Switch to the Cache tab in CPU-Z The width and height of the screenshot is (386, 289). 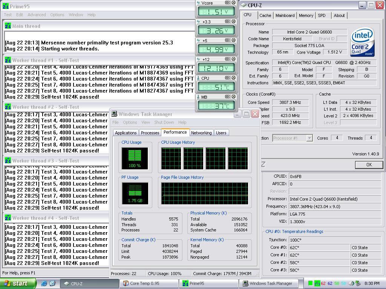pos(265,15)
